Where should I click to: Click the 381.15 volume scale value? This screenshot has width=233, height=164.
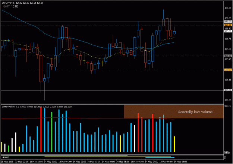(x=228, y=106)
